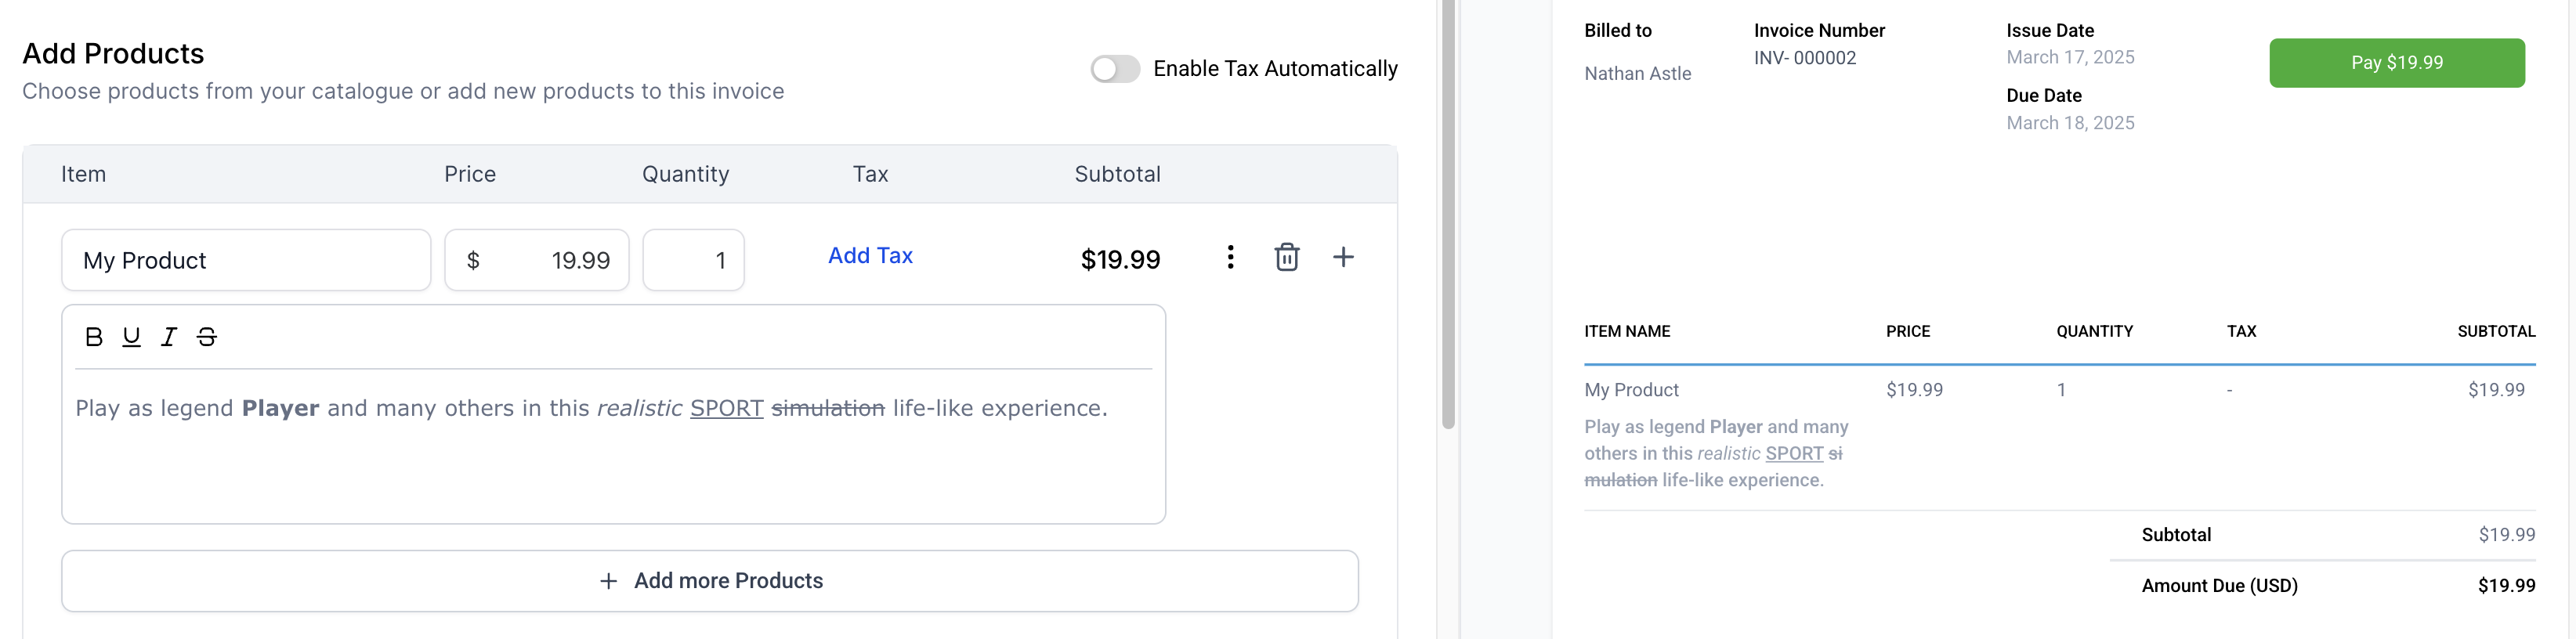Apply strikethrough formatting in description editor
Image resolution: width=2576 pixels, height=639 pixels.
(x=207, y=337)
